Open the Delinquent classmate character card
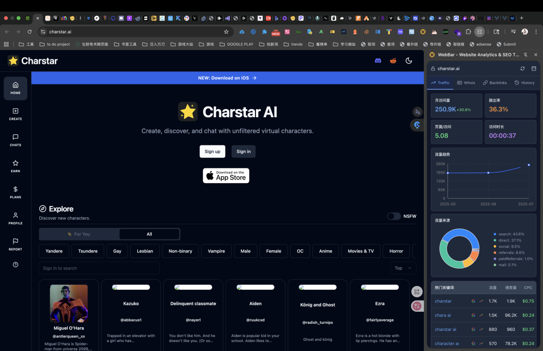This screenshot has width=543, height=351. 193,315
